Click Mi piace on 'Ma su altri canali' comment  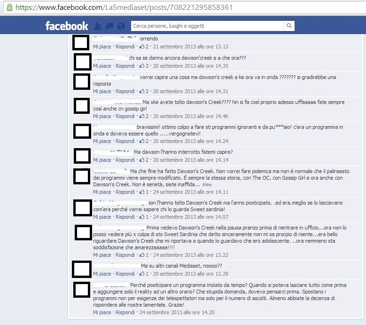coord(102,274)
